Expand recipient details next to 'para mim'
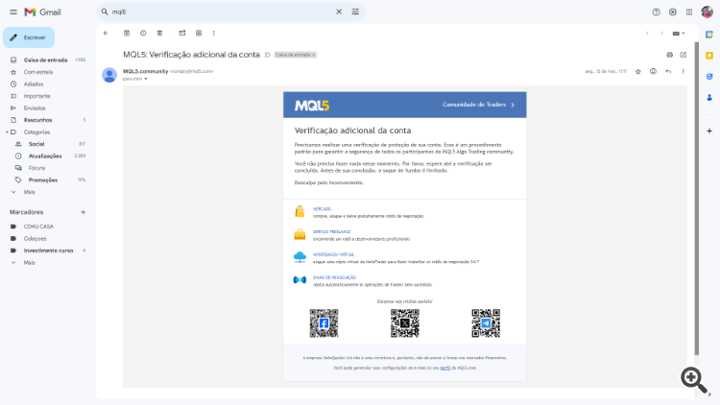720x405 pixels. pyautogui.click(x=146, y=79)
